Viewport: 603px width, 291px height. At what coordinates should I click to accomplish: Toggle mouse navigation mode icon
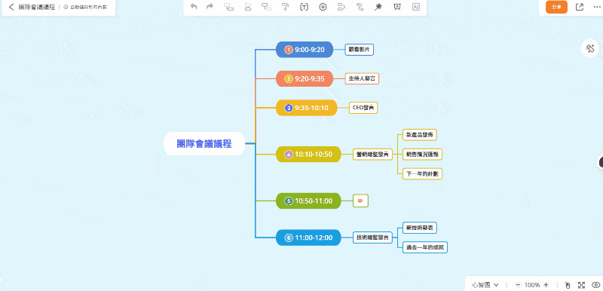click(568, 285)
